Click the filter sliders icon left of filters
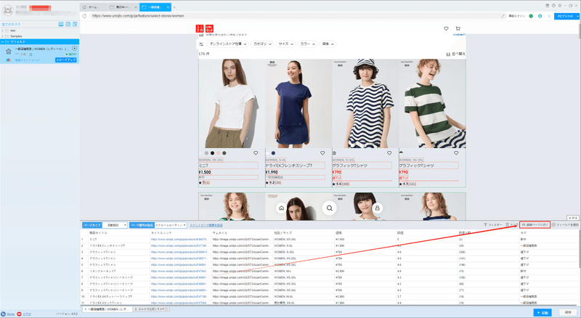This screenshot has height=318, width=581. pyautogui.click(x=201, y=44)
